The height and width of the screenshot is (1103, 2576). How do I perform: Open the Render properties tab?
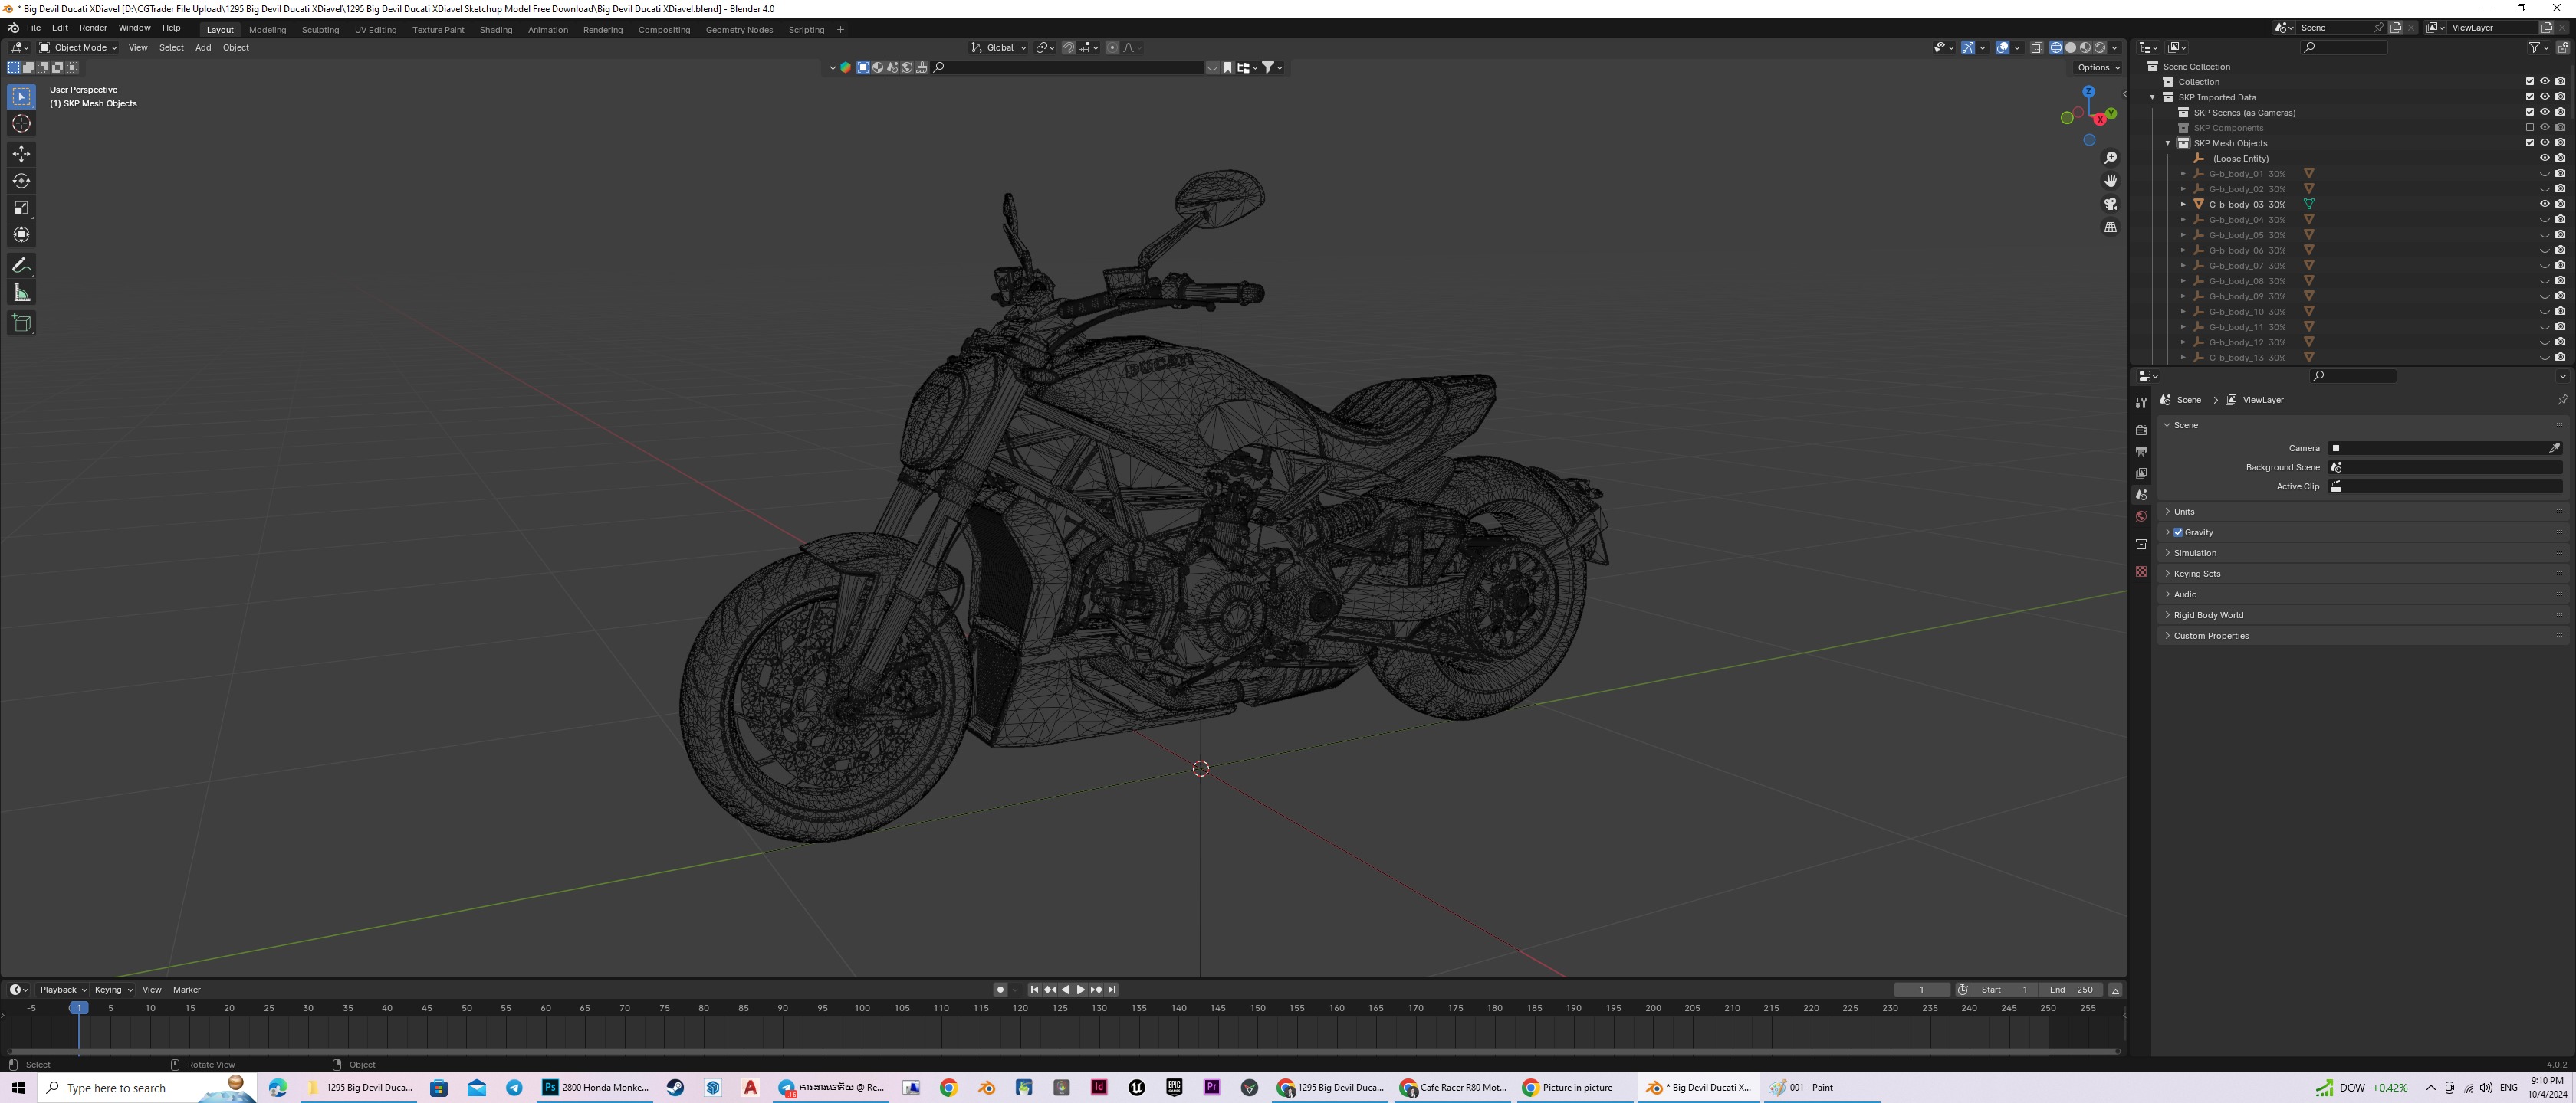click(x=2141, y=430)
